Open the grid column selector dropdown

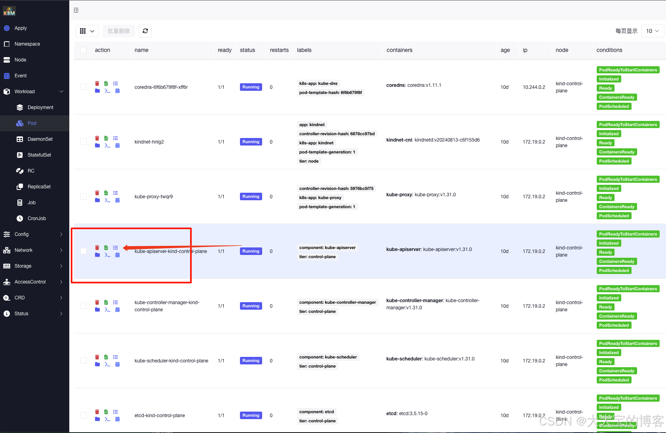87,31
